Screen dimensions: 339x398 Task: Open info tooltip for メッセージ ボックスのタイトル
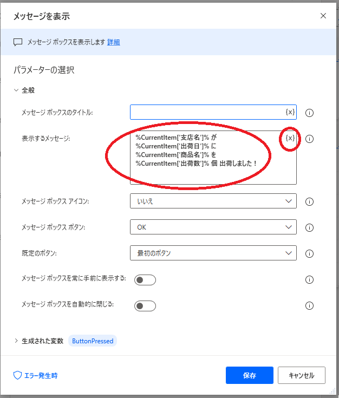pyautogui.click(x=310, y=113)
